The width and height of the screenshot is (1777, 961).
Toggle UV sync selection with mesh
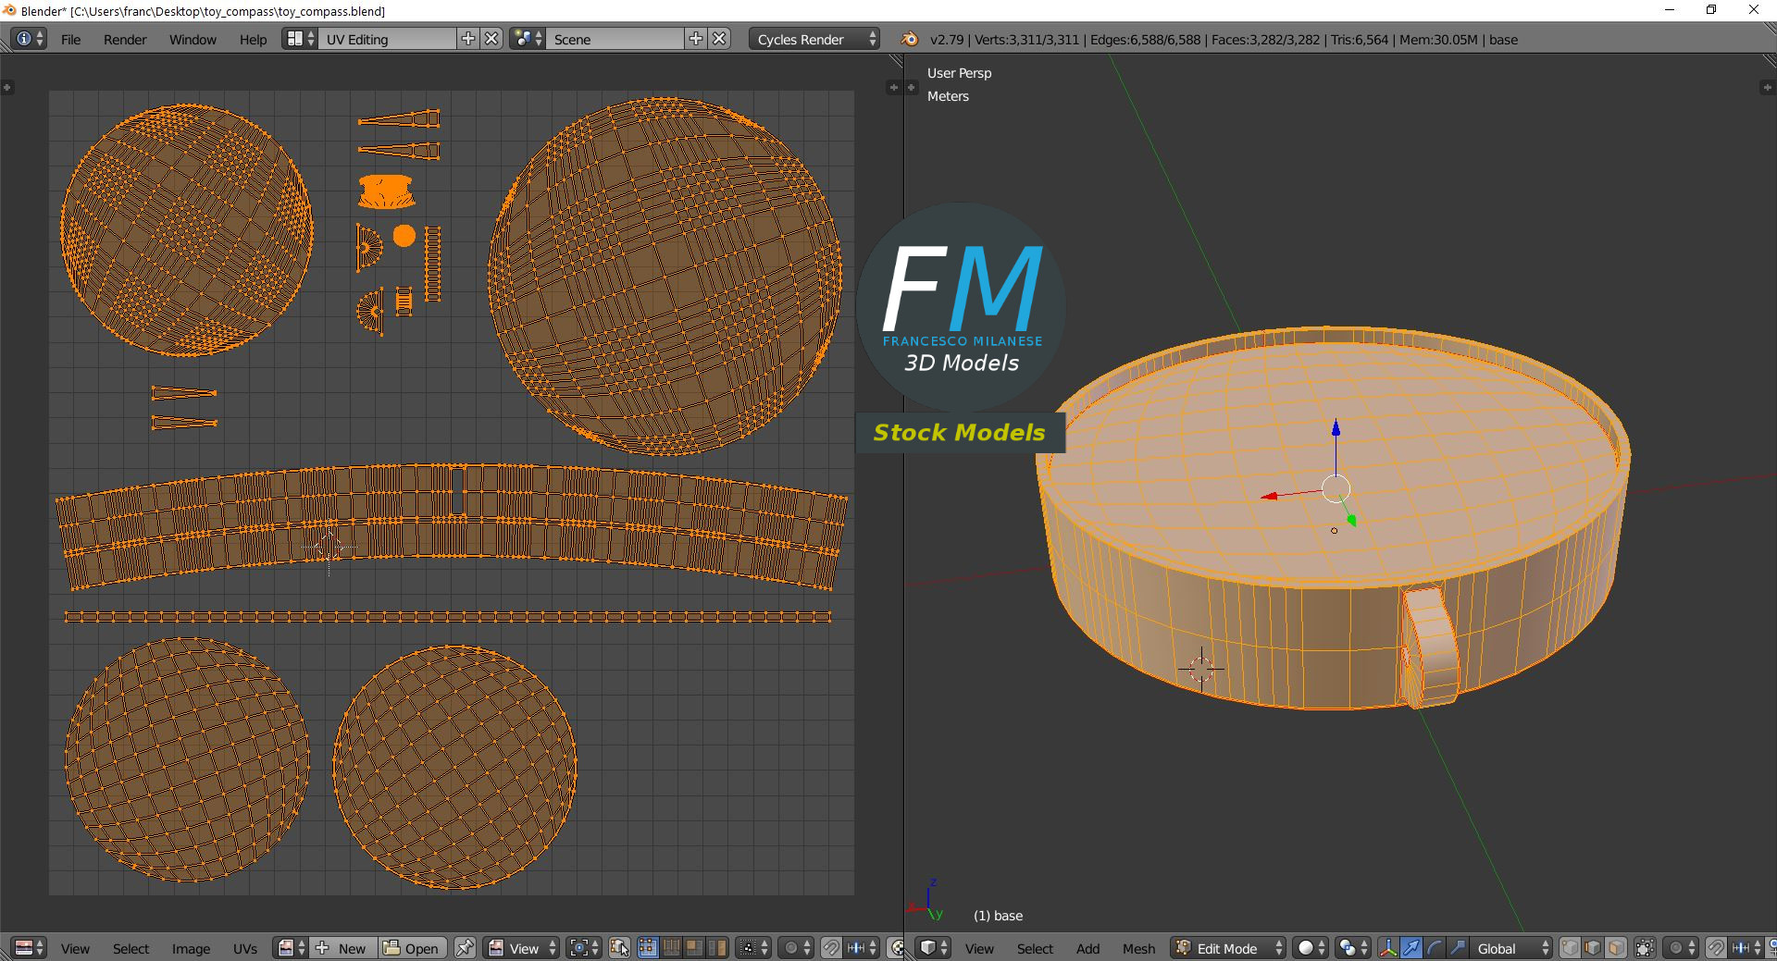tap(619, 948)
